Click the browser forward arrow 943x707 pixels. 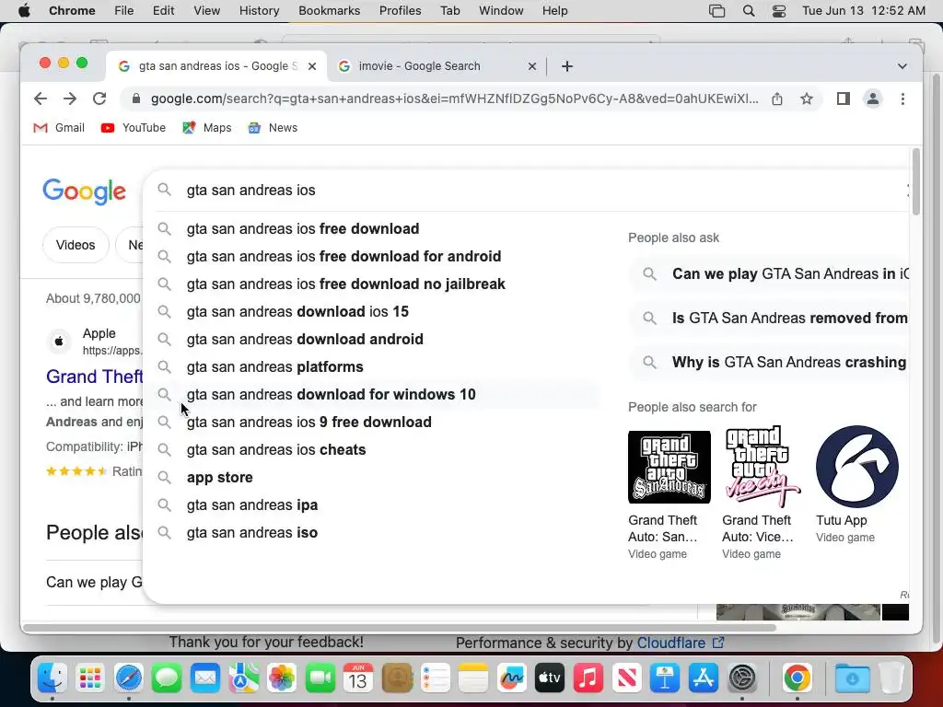pos(70,99)
